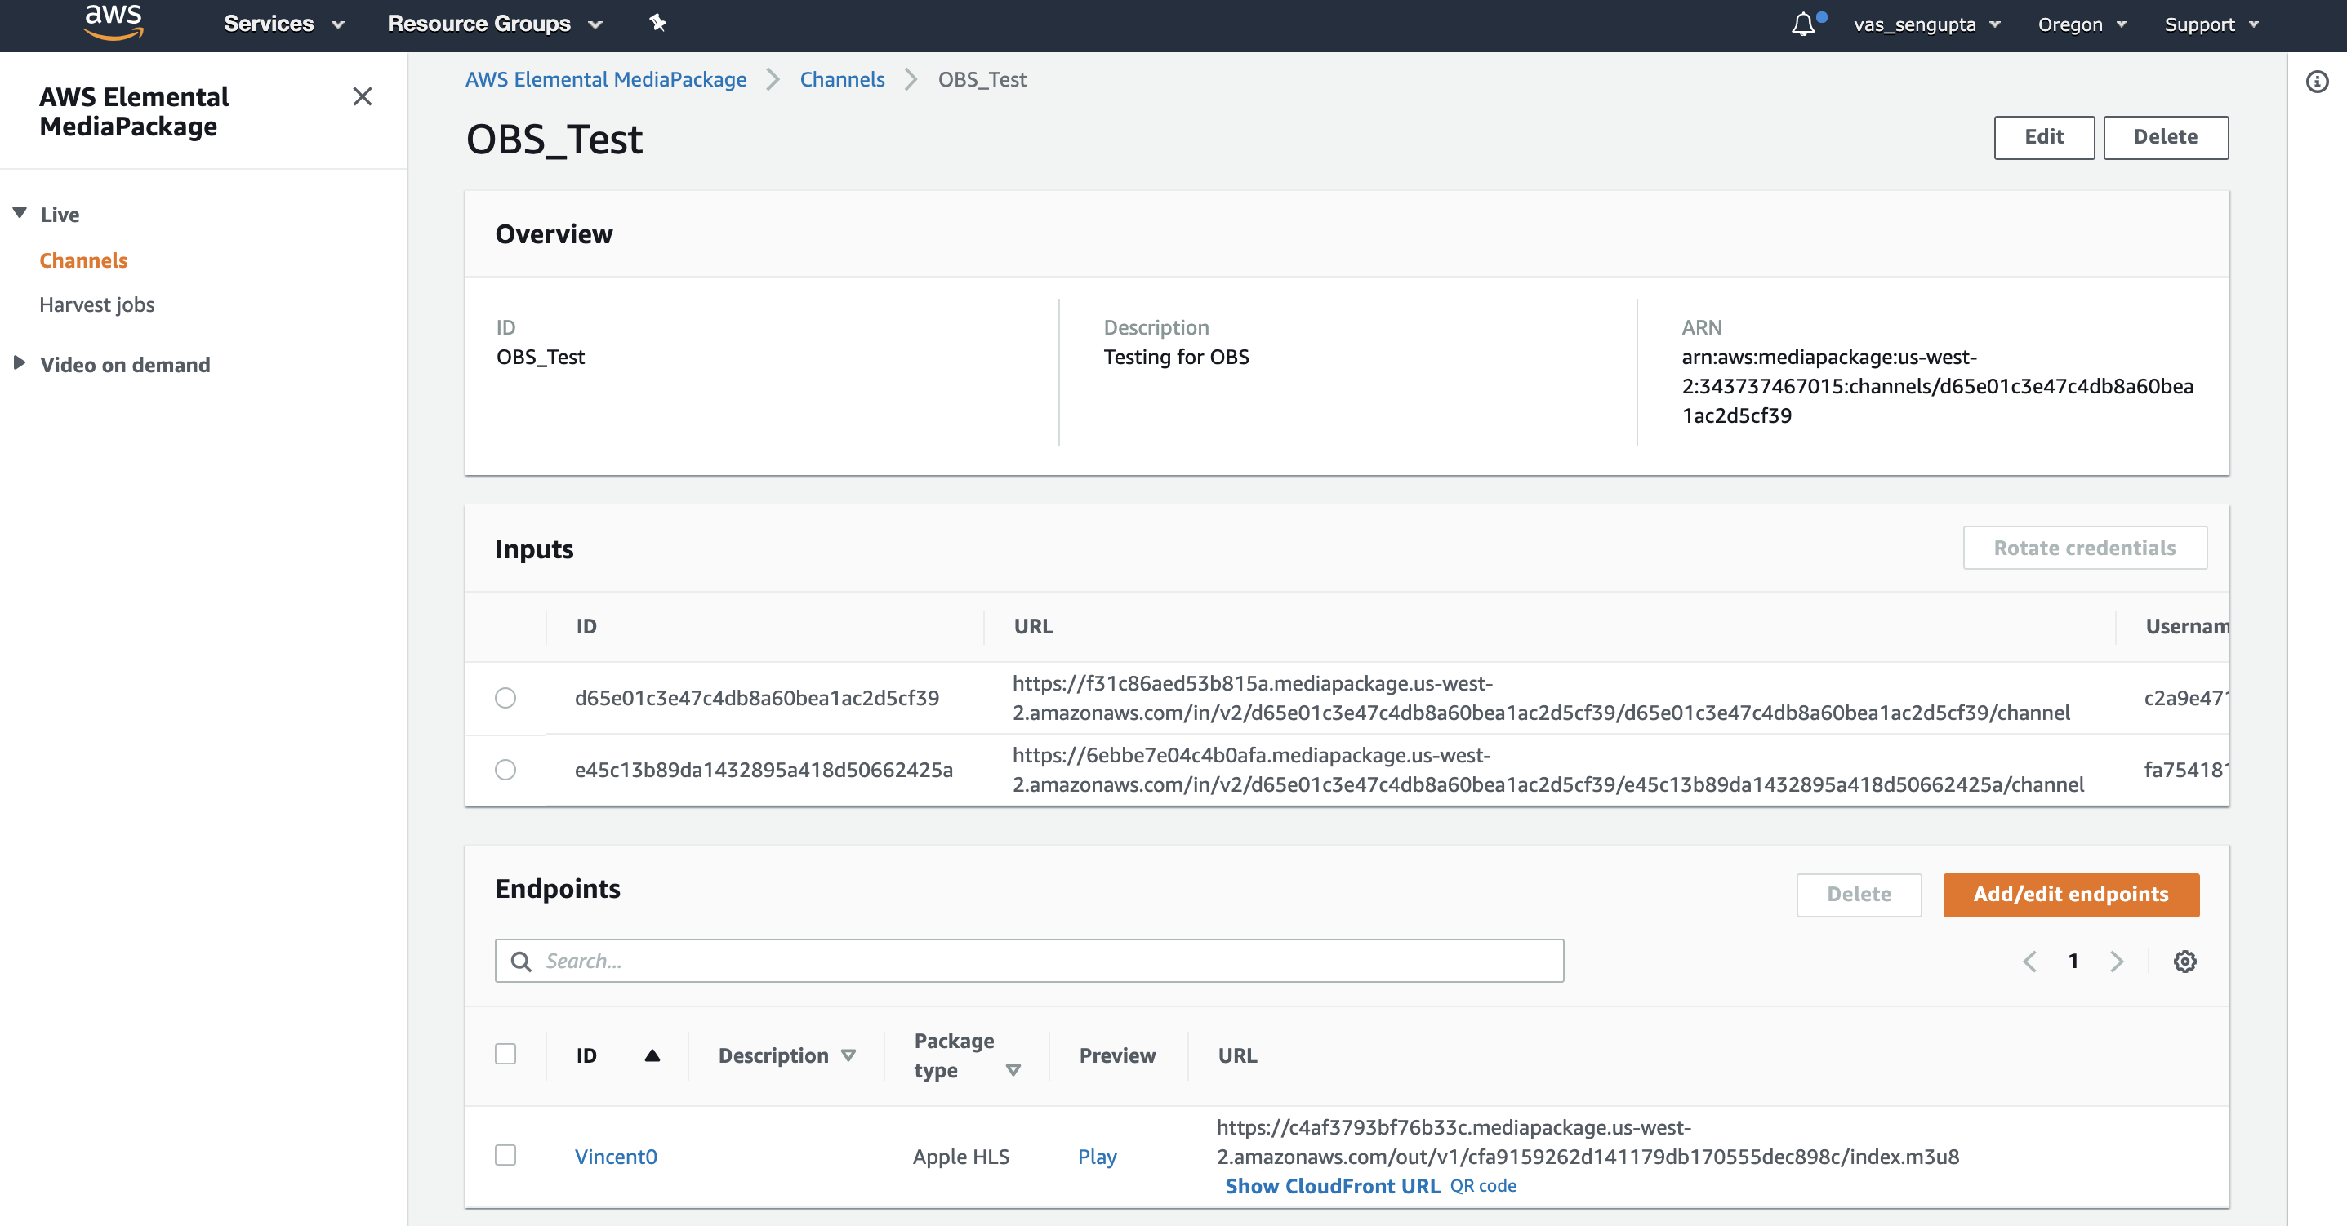Open Harvest jobs in sidebar
Screen dimensions: 2347x1226
tap(96, 304)
